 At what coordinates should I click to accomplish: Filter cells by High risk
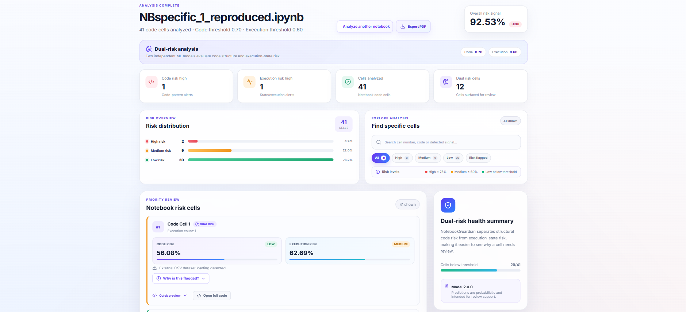(x=402, y=158)
